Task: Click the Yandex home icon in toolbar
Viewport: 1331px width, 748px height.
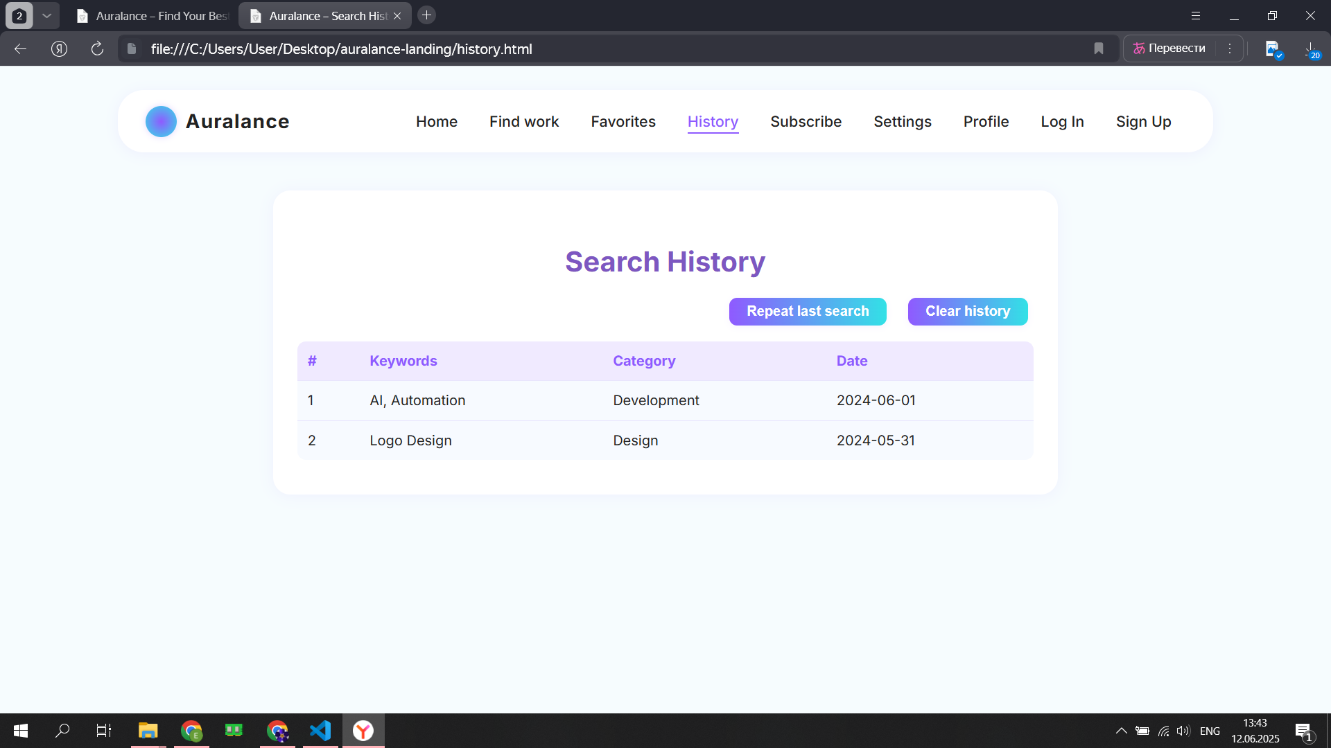Action: pos(59,48)
